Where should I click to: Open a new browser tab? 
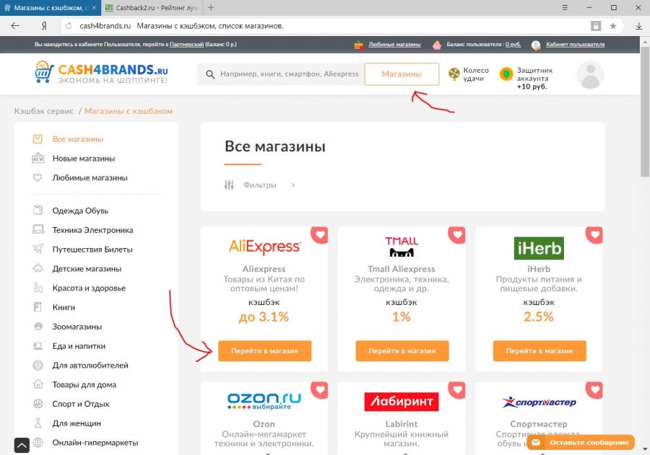click(x=211, y=7)
